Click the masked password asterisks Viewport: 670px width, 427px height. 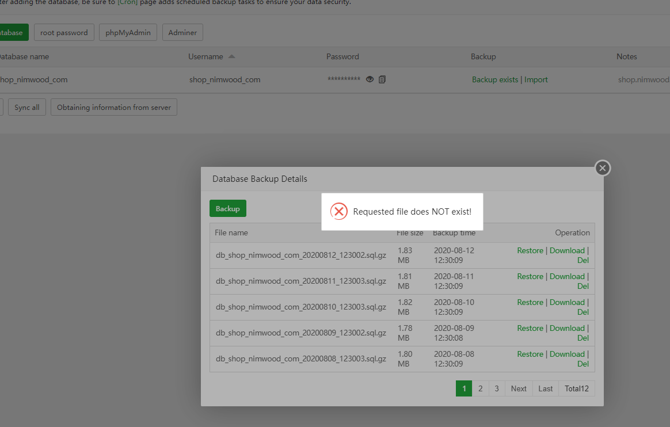click(344, 79)
